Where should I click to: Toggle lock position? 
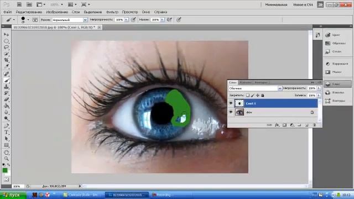point(258,95)
